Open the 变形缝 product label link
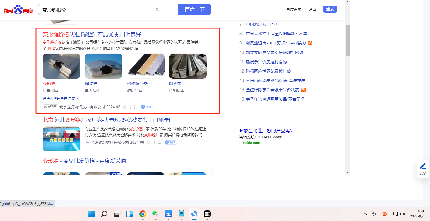This screenshot has height=221, width=430. pos(49,84)
